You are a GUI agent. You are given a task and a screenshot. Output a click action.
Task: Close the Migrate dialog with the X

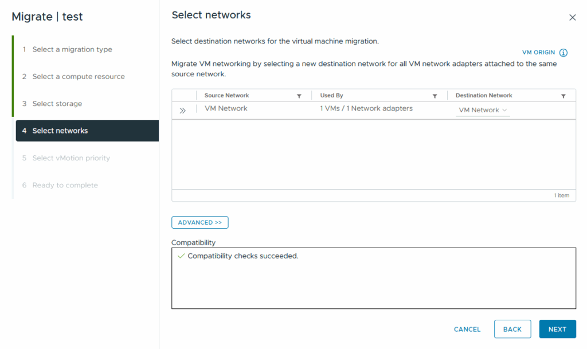pos(573,18)
